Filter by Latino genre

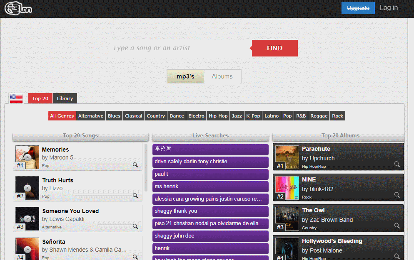pyautogui.click(x=272, y=116)
